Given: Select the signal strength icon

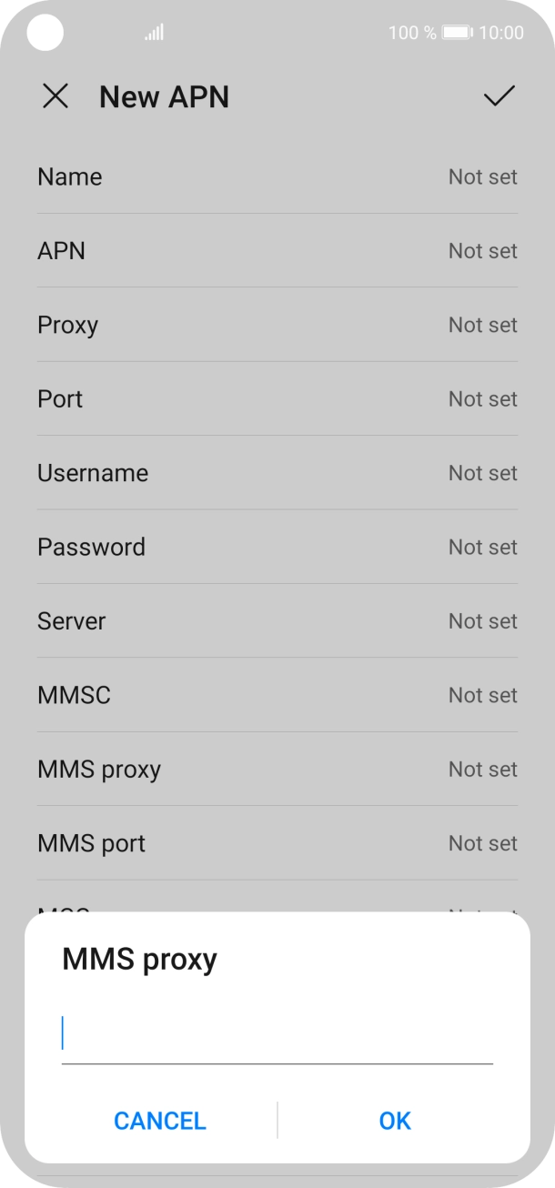Looking at the screenshot, I should tap(153, 32).
